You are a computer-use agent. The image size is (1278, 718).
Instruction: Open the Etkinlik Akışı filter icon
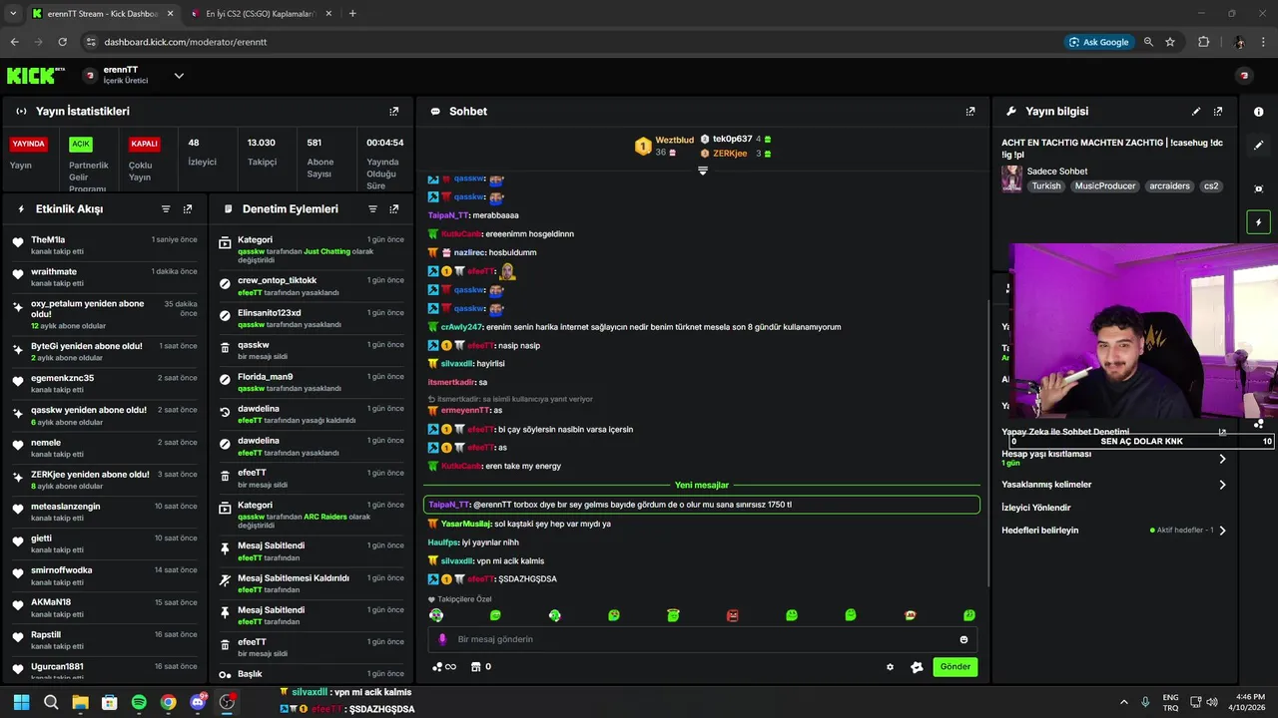(166, 209)
